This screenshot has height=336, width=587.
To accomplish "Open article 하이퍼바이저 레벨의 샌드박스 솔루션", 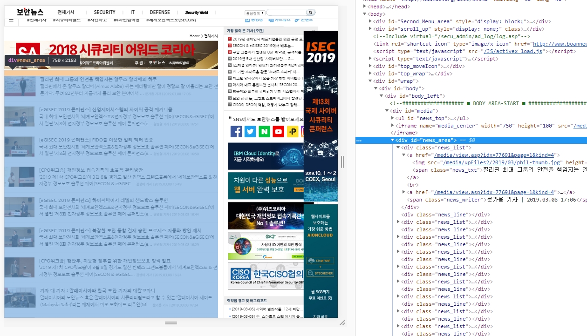I will [103, 200].
